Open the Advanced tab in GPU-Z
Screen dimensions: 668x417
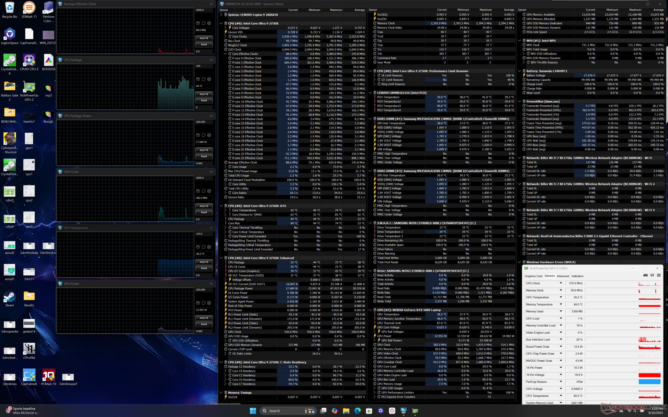tap(563, 276)
